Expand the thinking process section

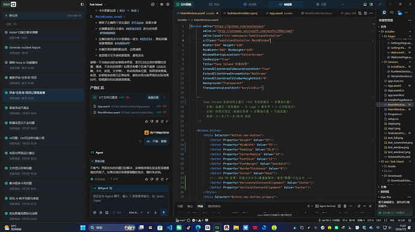(98, 161)
